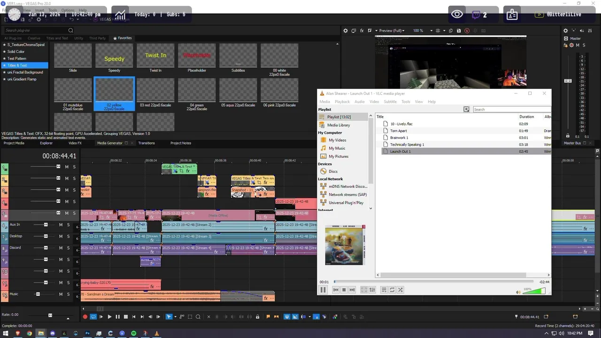Toggle VLC loop mode icon
Screen dimensions: 601x338
(x=392, y=290)
